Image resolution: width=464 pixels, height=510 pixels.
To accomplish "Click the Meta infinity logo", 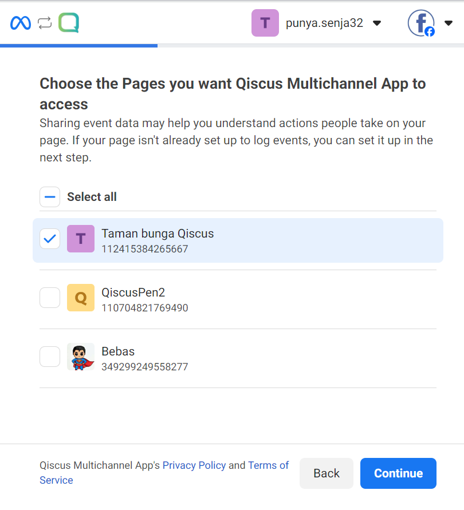I will [21, 23].
